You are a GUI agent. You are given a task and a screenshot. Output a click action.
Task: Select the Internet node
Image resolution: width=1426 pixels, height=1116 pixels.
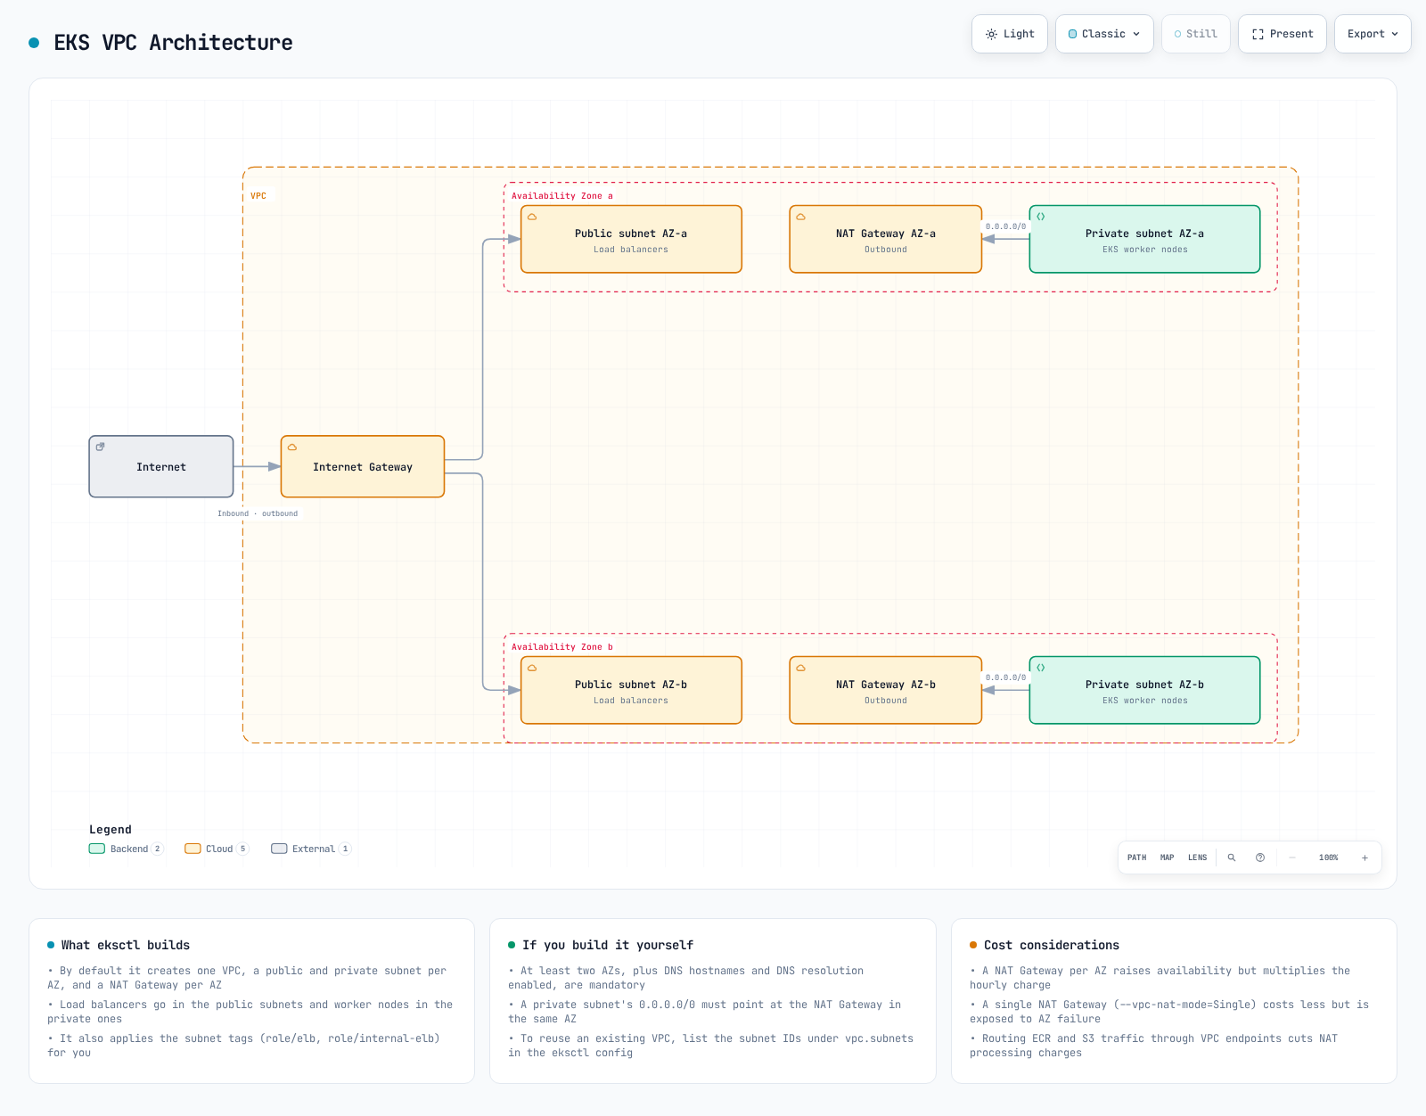(x=161, y=466)
